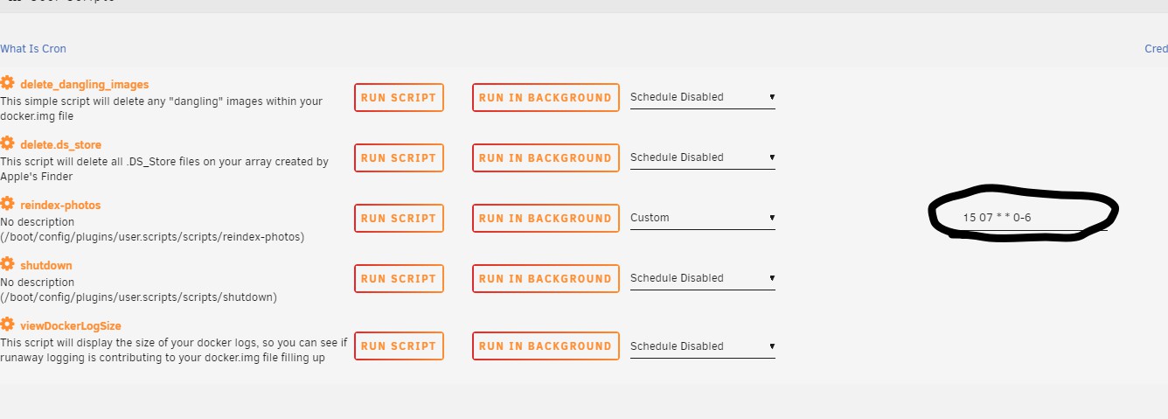Click the gear icon beside delete_dangling_images
The width and height of the screenshot is (1168, 419).
click(7, 83)
